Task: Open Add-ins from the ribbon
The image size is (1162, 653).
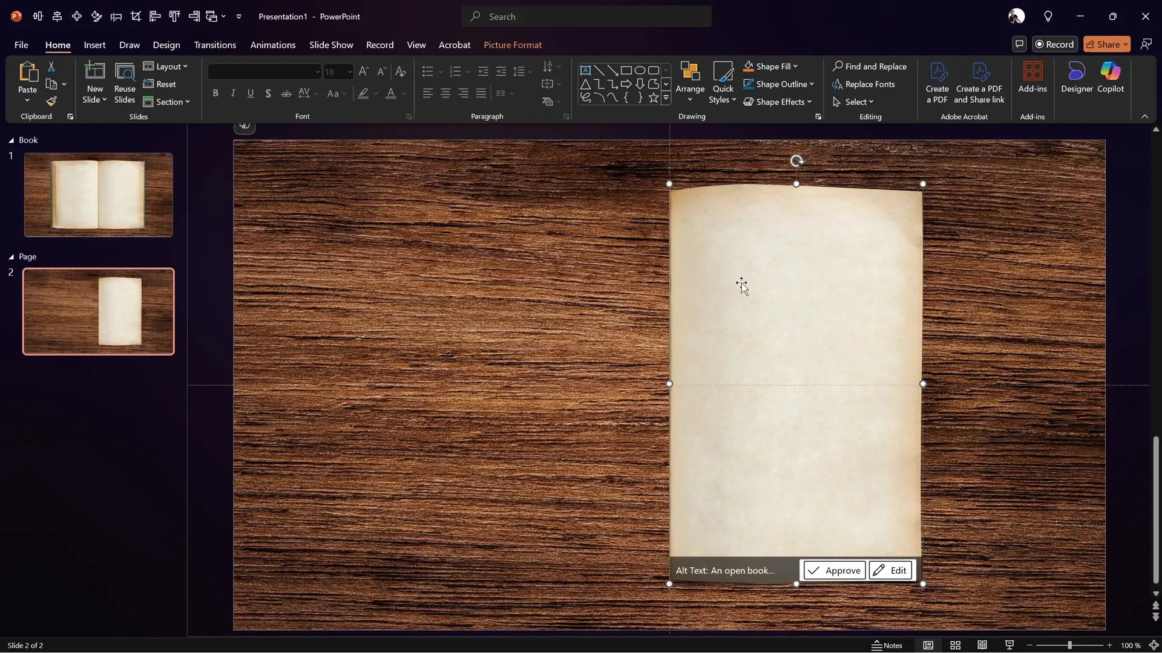Action: (1032, 77)
